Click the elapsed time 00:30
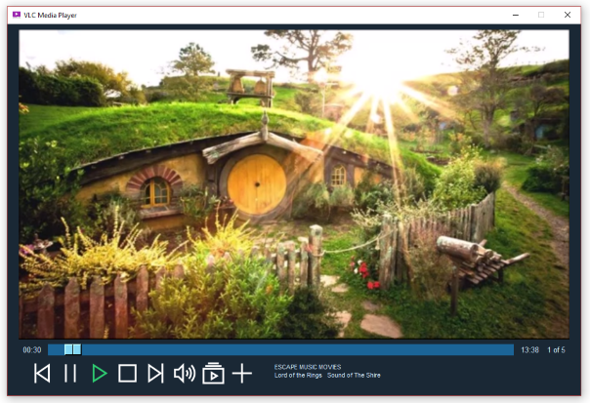This screenshot has width=590, height=403. pos(32,350)
